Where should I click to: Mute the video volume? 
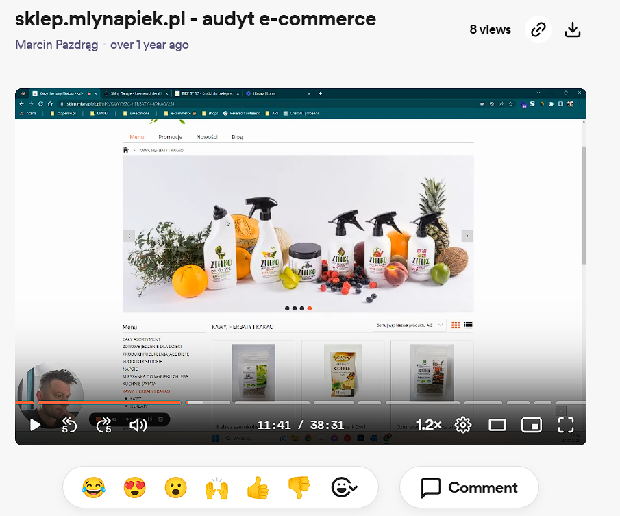tap(138, 425)
